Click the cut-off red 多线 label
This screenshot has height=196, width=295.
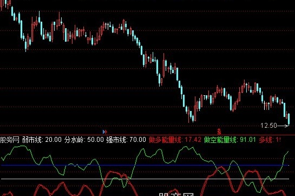(270, 140)
